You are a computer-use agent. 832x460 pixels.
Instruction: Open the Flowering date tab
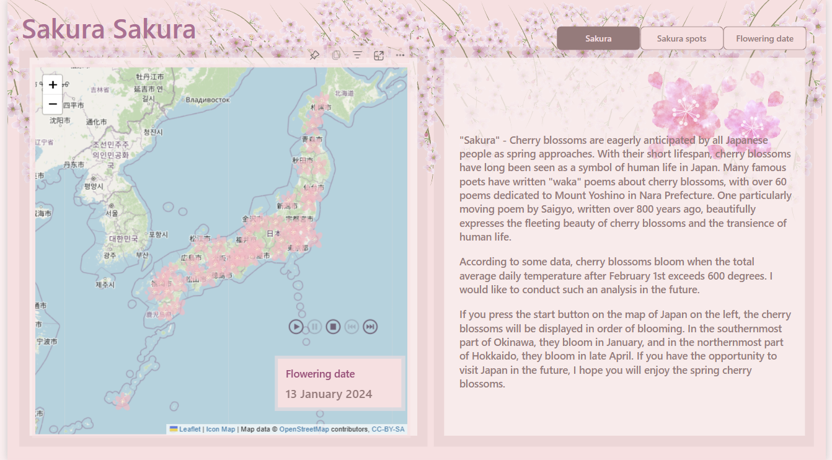coord(764,38)
